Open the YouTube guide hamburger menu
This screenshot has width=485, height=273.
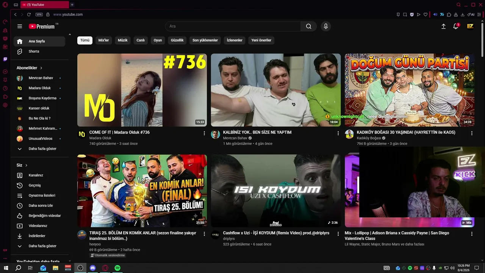20,26
